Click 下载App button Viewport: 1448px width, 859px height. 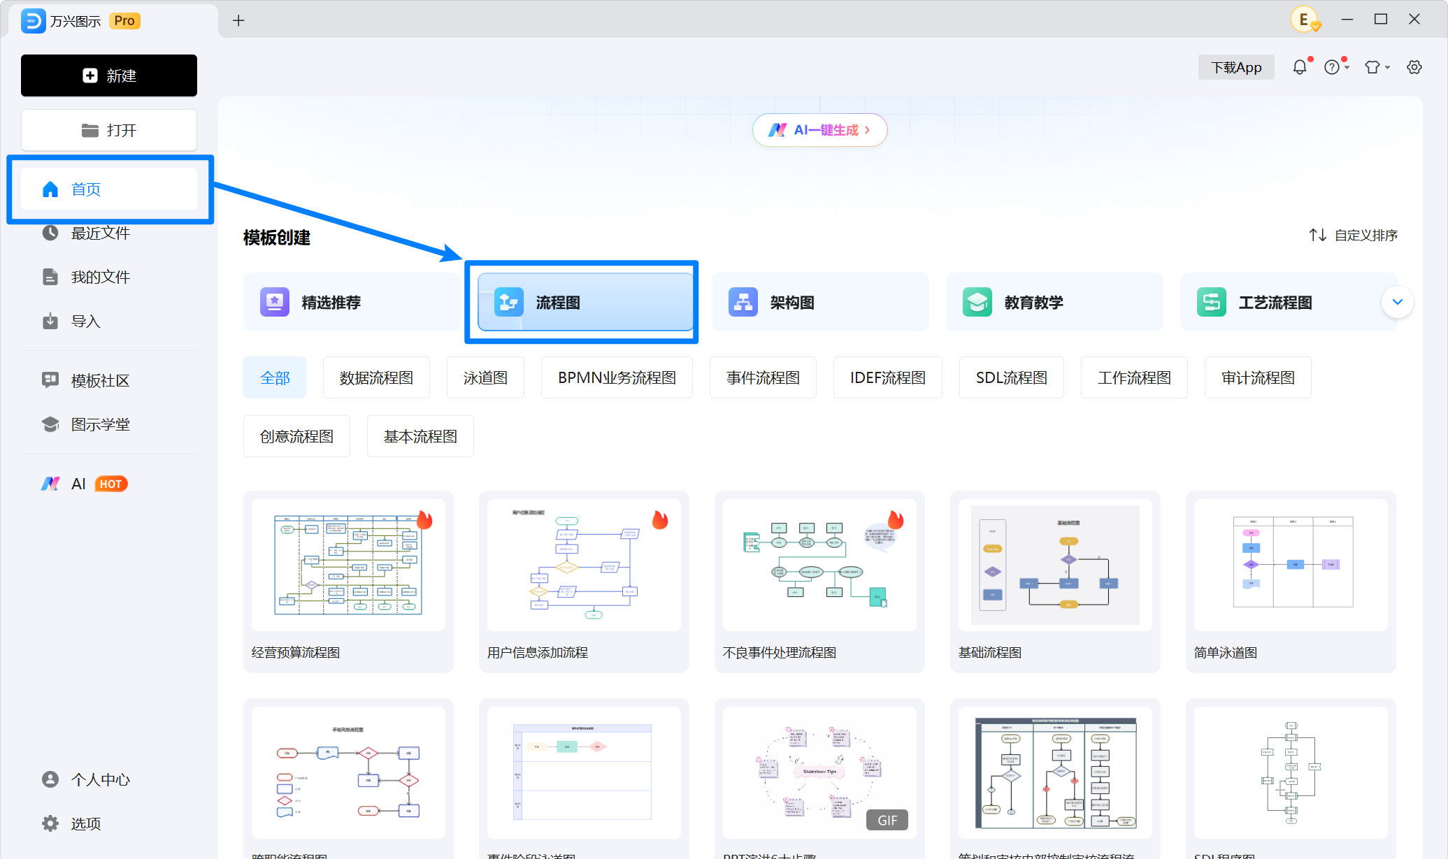click(1236, 68)
